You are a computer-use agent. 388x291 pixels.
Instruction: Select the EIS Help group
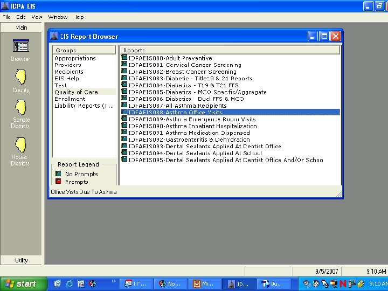click(x=67, y=79)
